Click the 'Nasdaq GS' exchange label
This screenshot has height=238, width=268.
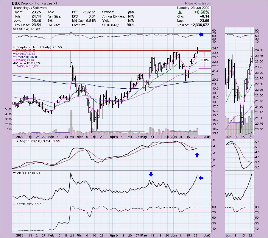49,3
